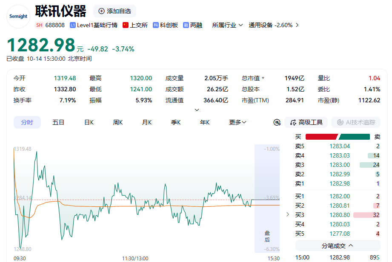Viewport: 392px width, 262px height.
Task: Select the 买1 price 1282.00
Action: click(x=340, y=196)
